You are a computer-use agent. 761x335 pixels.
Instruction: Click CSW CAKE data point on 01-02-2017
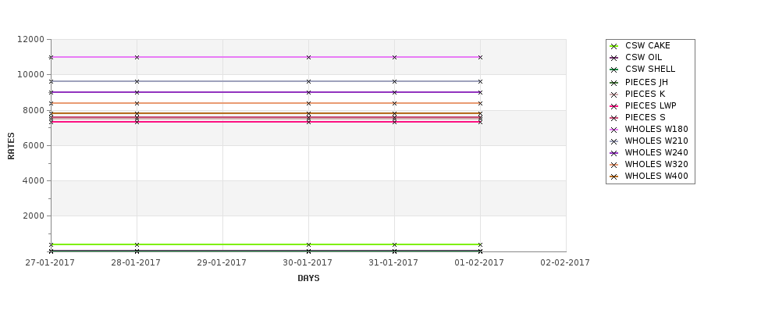481,244
